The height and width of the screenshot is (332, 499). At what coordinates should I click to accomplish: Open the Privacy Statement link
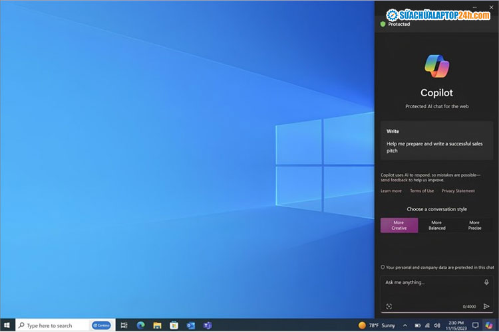458,191
